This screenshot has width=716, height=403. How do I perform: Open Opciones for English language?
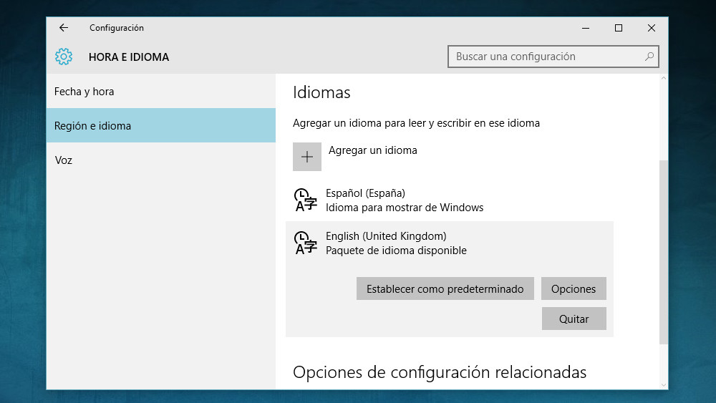574,288
